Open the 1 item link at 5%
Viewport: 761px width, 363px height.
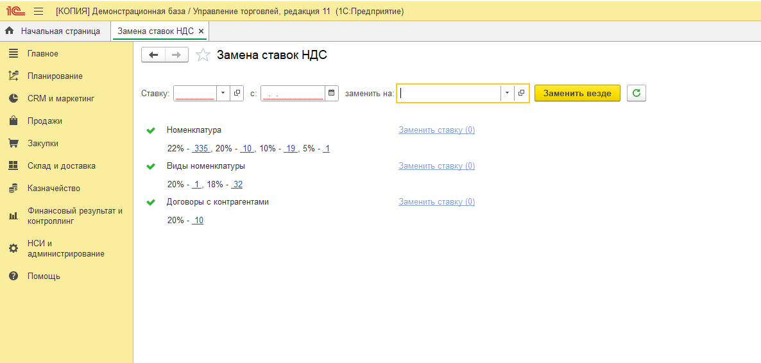click(327, 149)
